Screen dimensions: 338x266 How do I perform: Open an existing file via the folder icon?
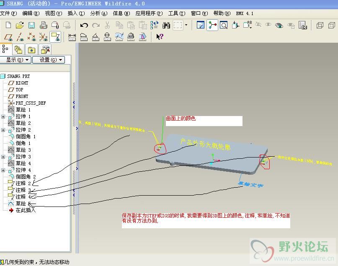[20, 25]
